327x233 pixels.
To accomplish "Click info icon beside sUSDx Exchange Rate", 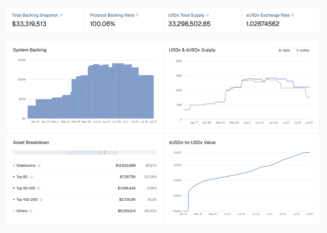I will (x=292, y=15).
